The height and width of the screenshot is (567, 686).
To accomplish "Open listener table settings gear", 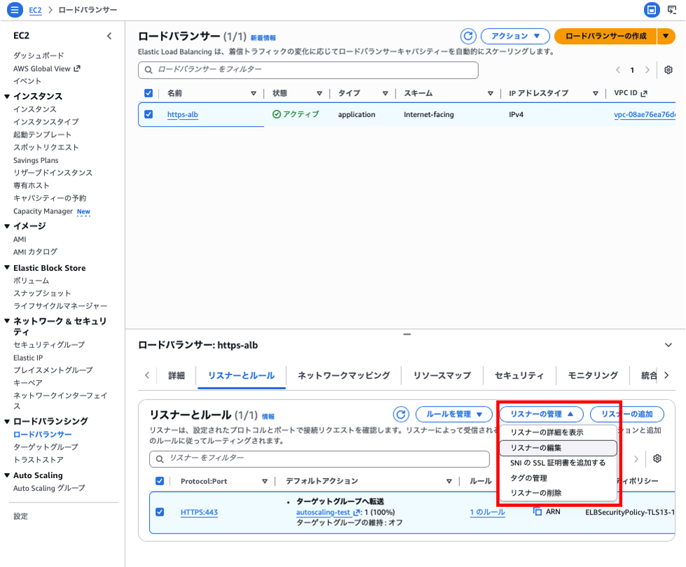I will (657, 458).
